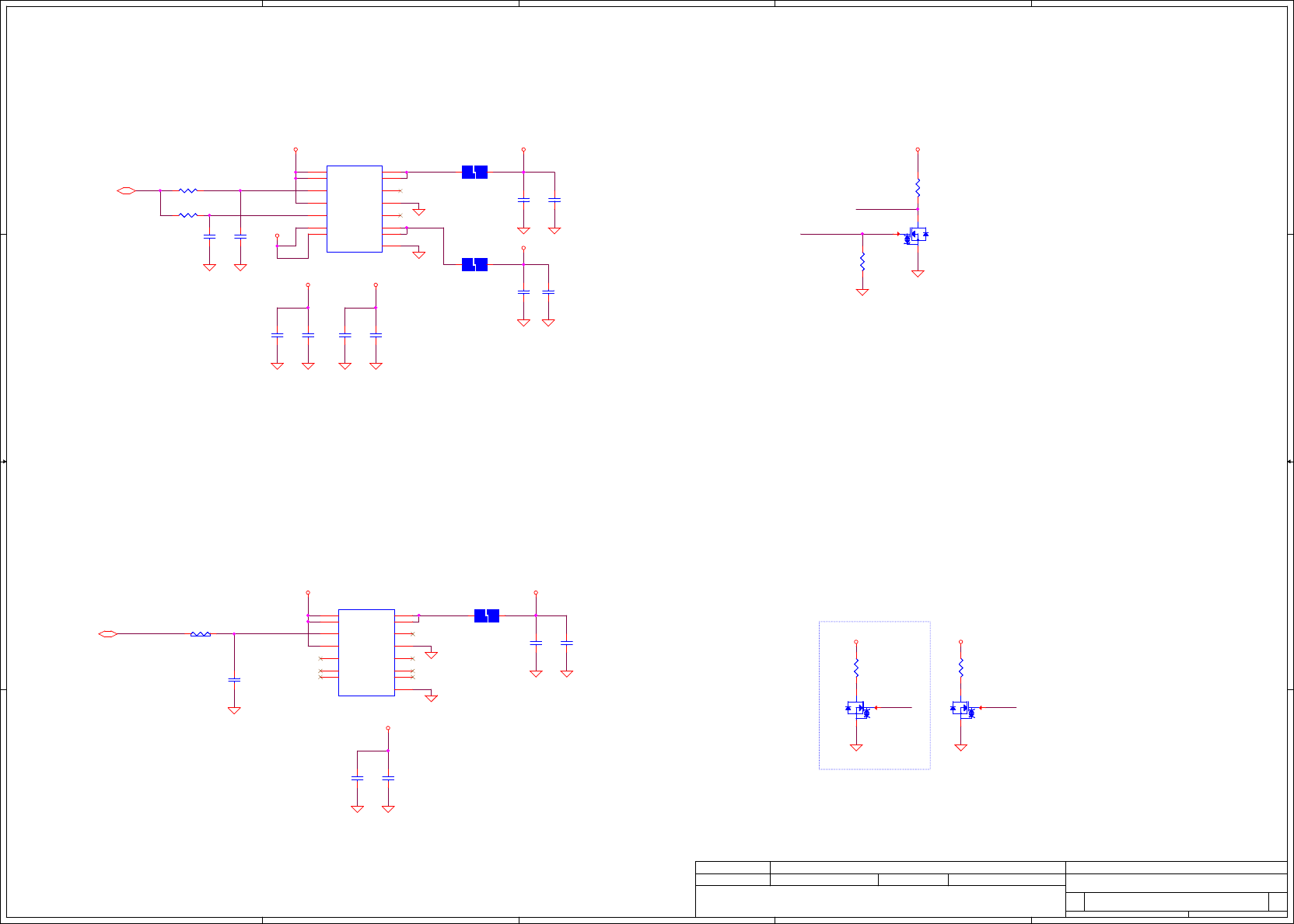Click the port symbol feeding the single-resistor circuit
The width and height of the screenshot is (1294, 924).
point(107,634)
